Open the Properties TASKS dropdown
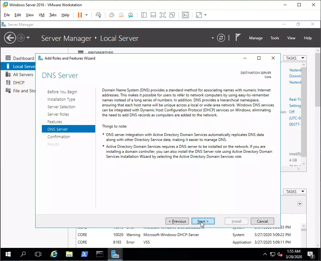The height and width of the screenshot is (261, 321). [x=295, y=58]
